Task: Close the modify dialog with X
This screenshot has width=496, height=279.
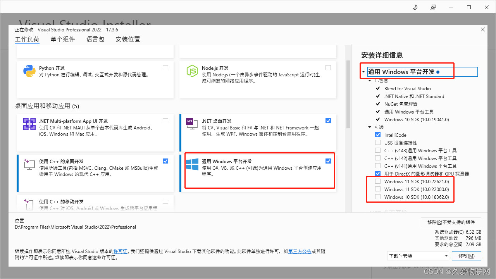Action: click(x=483, y=29)
